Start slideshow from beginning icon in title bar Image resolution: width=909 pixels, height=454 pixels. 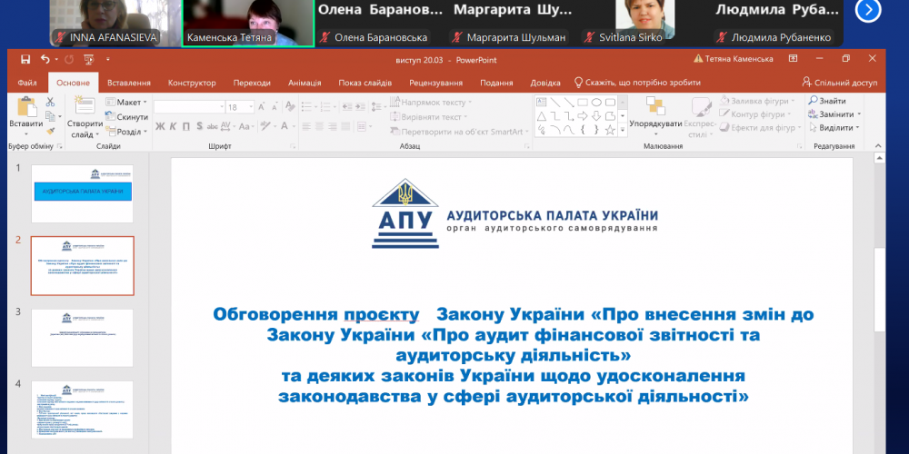click(x=88, y=59)
